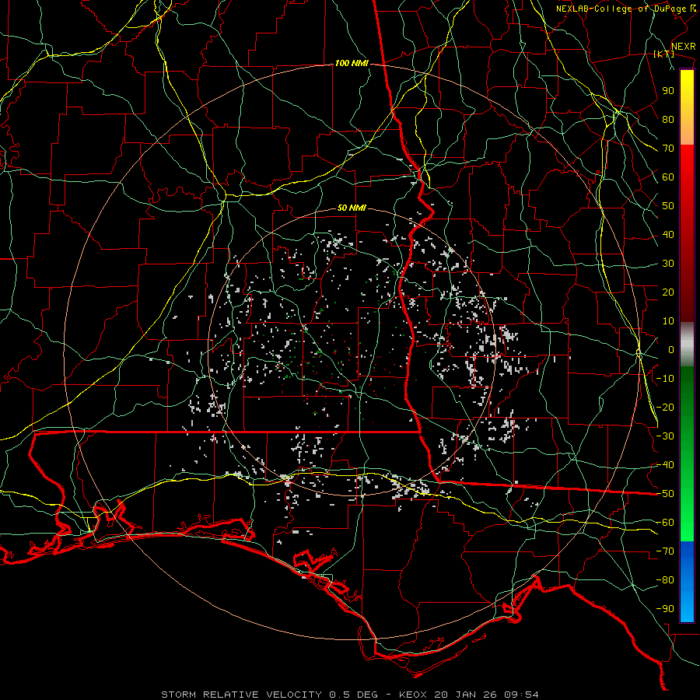
Task: Click the "50 NMI" range ring label
Action: tap(352, 208)
